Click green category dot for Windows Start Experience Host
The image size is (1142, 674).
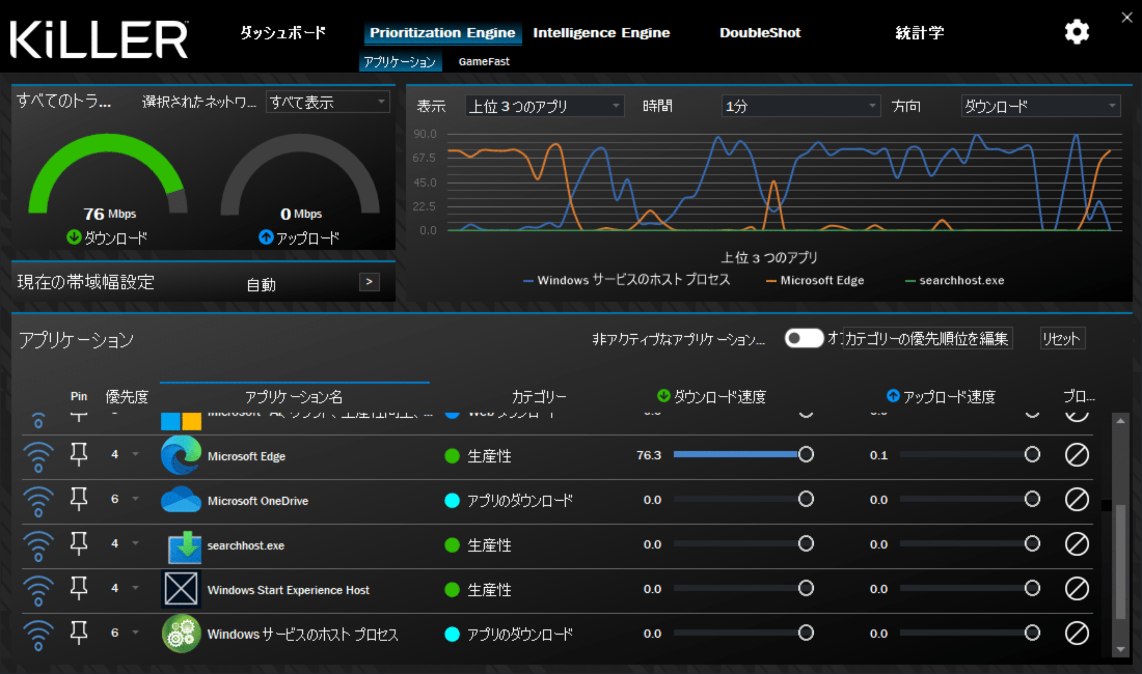[x=452, y=589]
